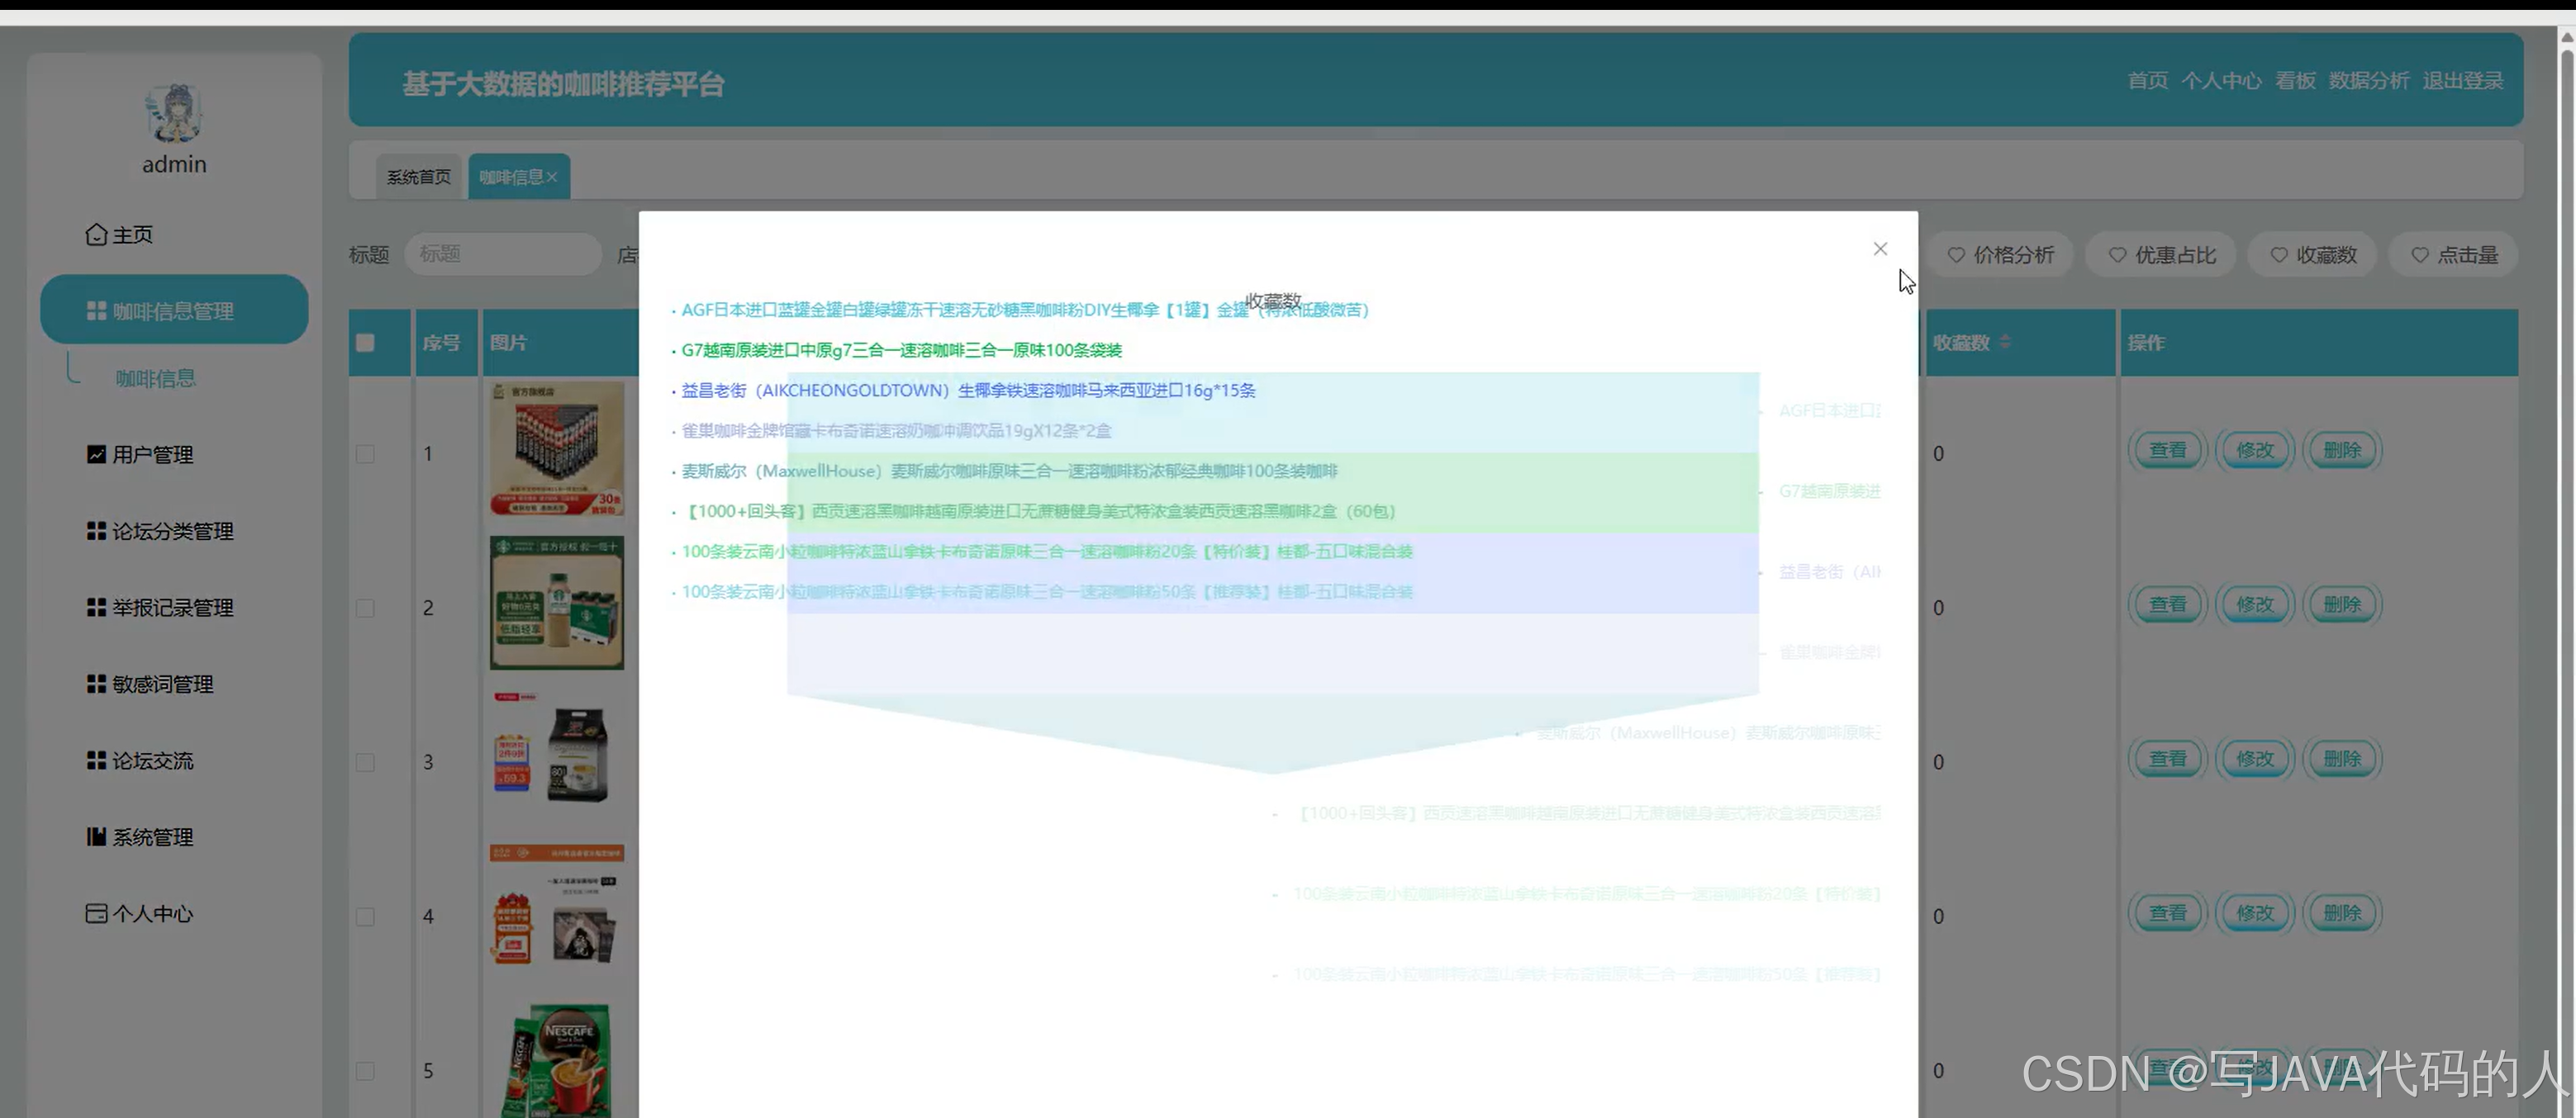Screen dimensions: 2576x1118
Task: Switch to the 系统首页 tab
Action: pyautogui.click(x=418, y=177)
